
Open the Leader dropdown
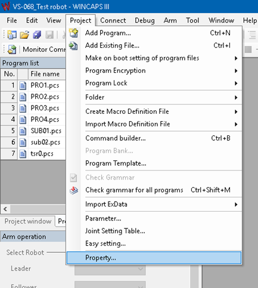tap(110, 270)
